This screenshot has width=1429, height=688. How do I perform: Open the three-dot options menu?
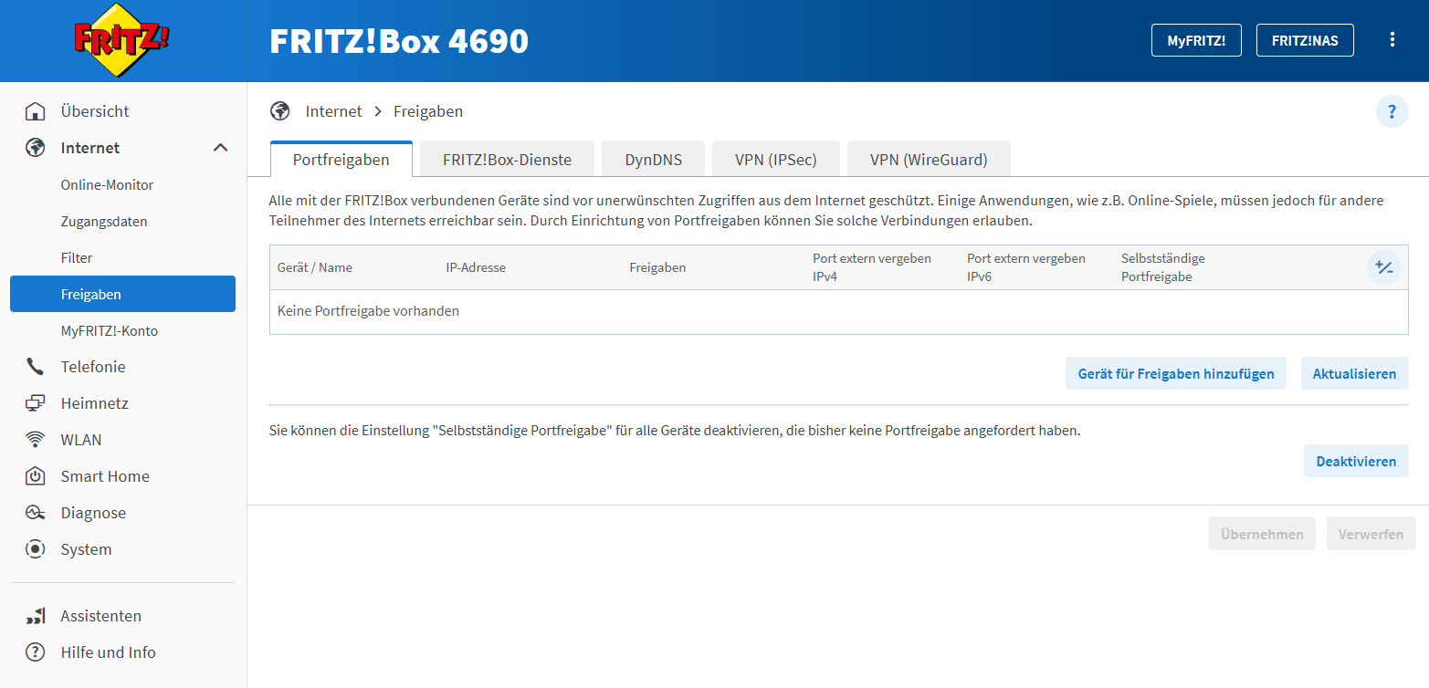click(1392, 39)
